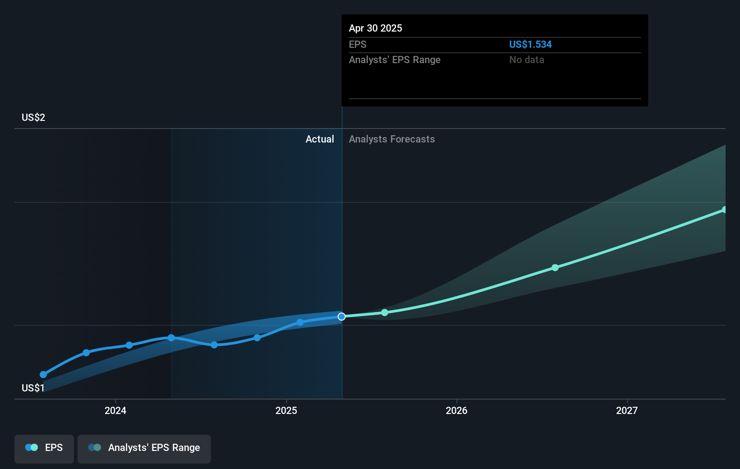Image resolution: width=740 pixels, height=469 pixels.
Task: Click the first EPS data point in mid-2023
Action: pyautogui.click(x=43, y=374)
